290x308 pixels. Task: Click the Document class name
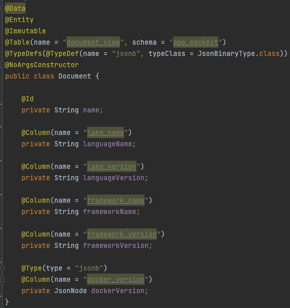74,76
